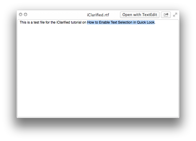Viewport: 196px width, 141px height.
Task: Click the word "test" in the document
Action: point(38,22)
